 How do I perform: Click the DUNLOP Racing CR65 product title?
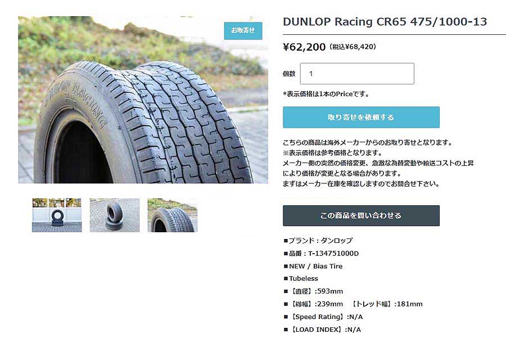point(385,21)
